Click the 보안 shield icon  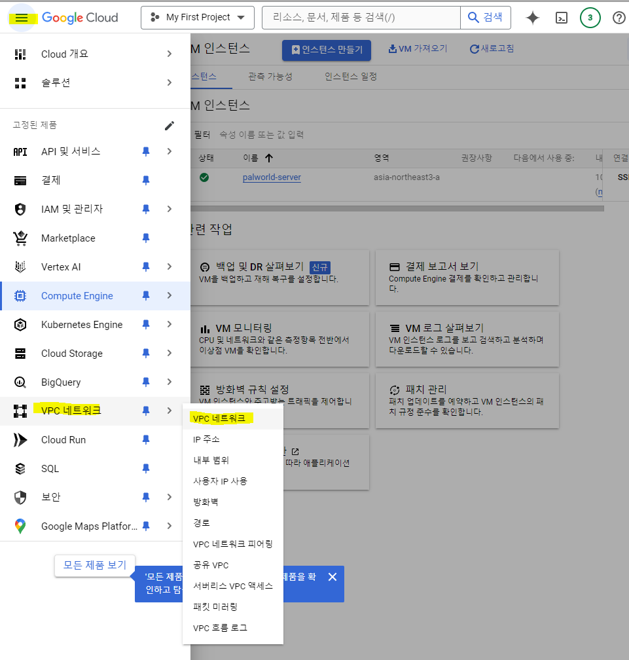(x=20, y=498)
